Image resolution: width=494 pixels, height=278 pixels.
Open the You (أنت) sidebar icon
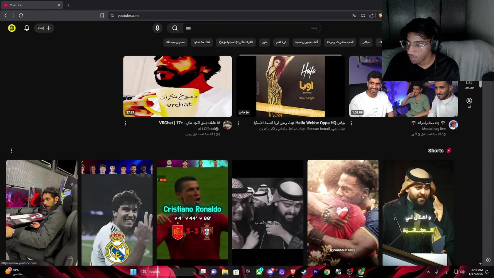469,102
